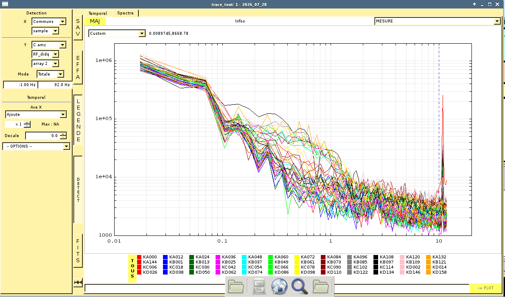Open the -- OPTIONS -- dropdown
Image resolution: width=505 pixels, height=297 pixels.
[36, 146]
